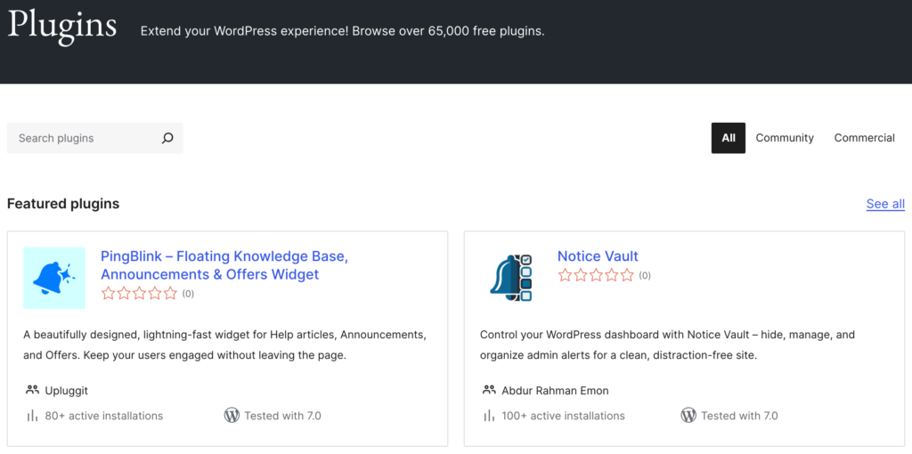The width and height of the screenshot is (912, 454).
Task: Click the PingBlink description text
Action: pos(225,345)
